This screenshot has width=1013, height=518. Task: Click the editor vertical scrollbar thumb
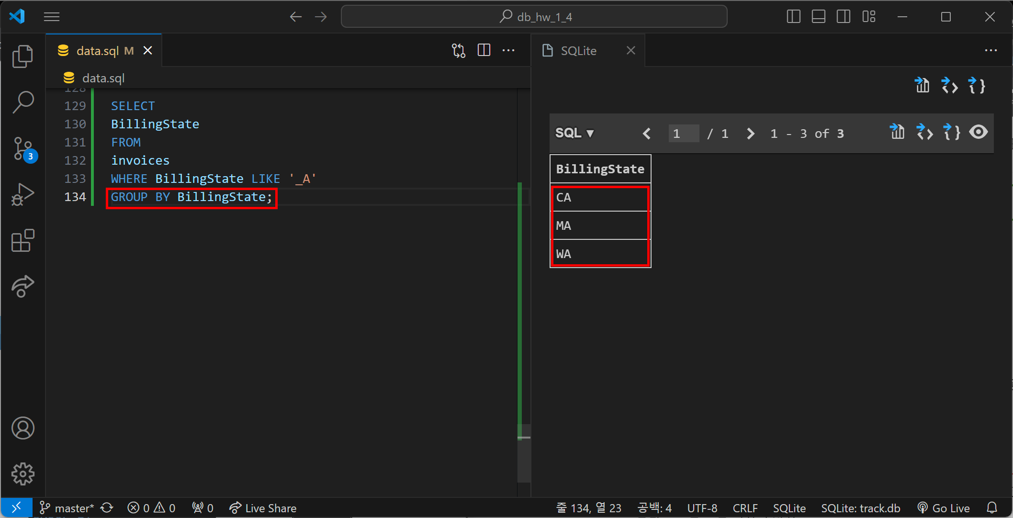click(x=524, y=452)
